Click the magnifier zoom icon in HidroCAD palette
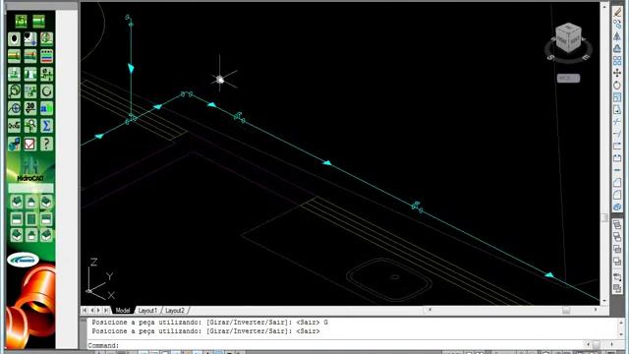The width and height of the screenshot is (629, 354). click(14, 91)
